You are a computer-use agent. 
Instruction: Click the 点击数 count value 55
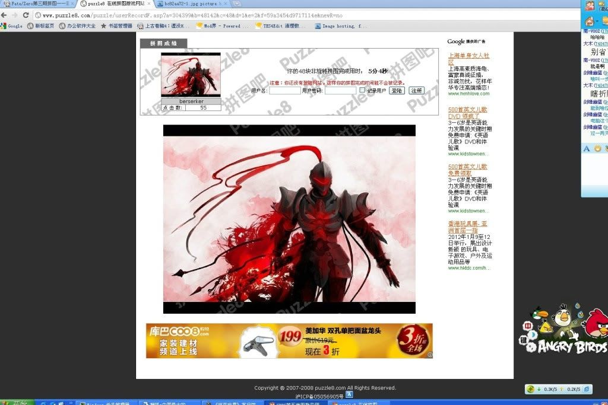tap(203, 108)
